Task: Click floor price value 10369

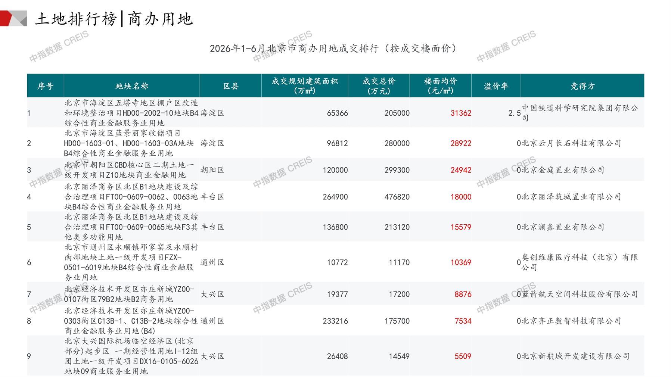Action: (x=461, y=262)
